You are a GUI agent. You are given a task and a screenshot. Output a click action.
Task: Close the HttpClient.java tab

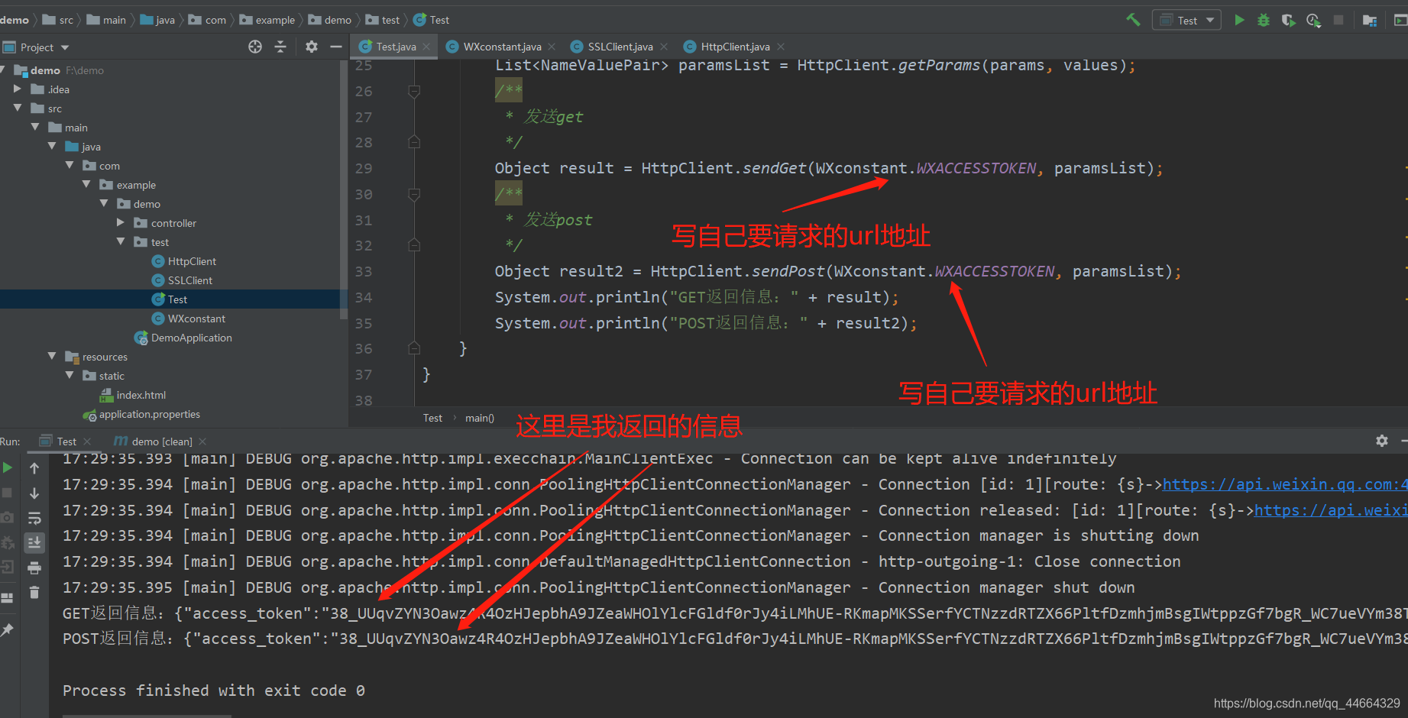tap(781, 47)
